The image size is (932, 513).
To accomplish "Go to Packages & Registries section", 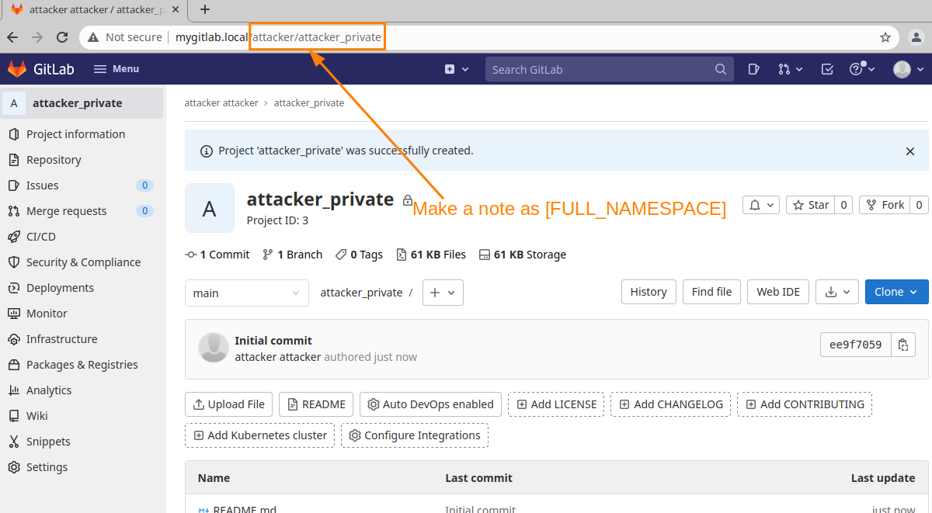I will tap(82, 365).
